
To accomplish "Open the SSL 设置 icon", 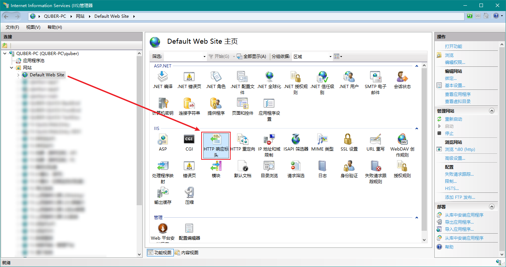I will 349,140.
